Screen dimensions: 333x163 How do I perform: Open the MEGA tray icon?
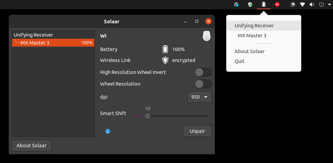(x=277, y=4)
